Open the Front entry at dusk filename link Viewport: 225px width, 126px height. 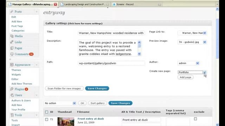(x=91, y=119)
